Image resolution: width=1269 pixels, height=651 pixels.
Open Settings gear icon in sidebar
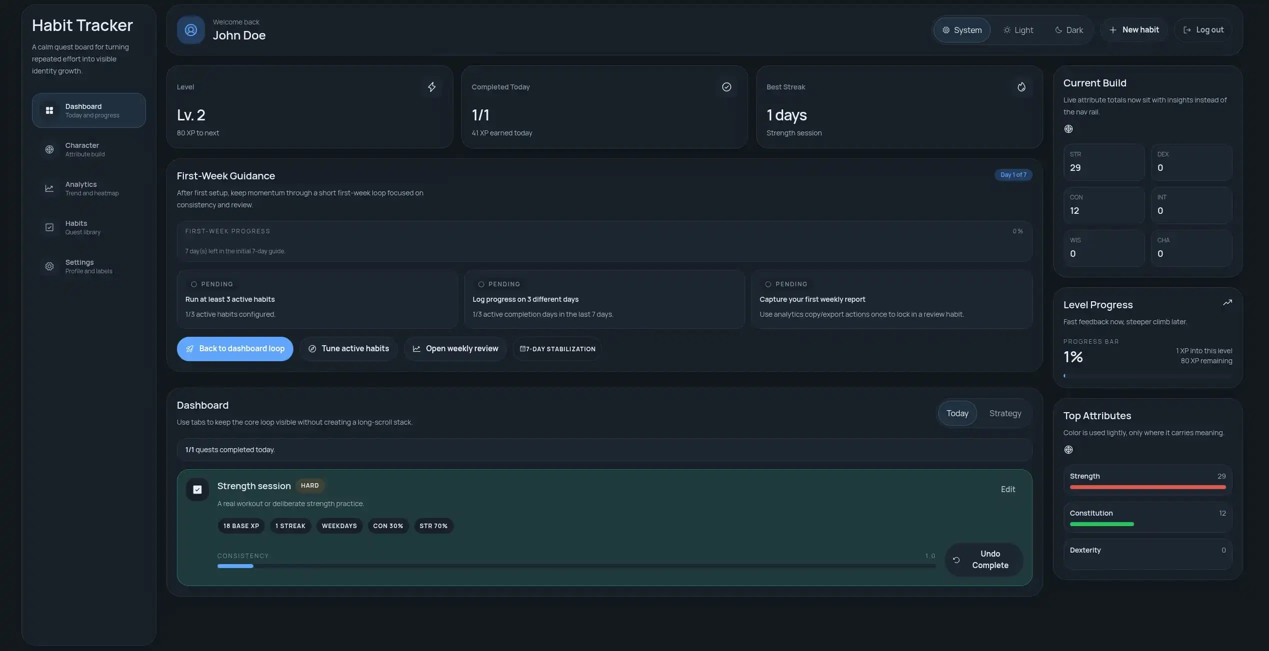point(49,266)
